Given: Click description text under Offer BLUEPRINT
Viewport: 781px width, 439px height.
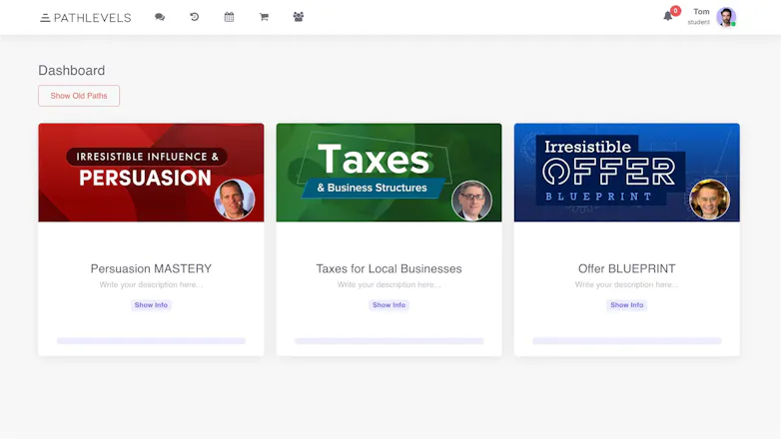Looking at the screenshot, I should [627, 284].
